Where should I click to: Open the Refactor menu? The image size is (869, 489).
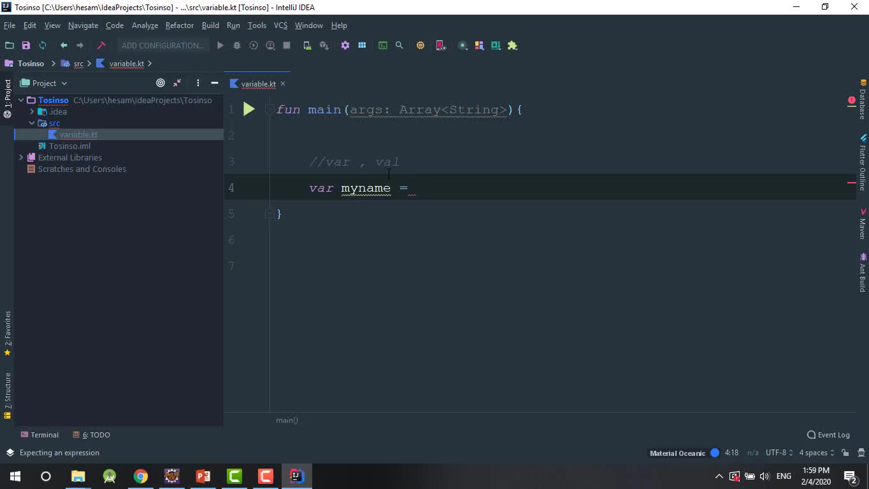pyautogui.click(x=179, y=25)
